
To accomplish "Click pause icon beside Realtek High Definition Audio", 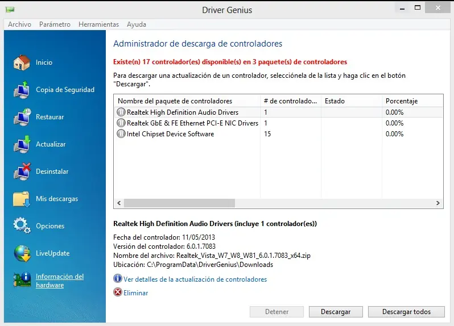I will click(121, 112).
